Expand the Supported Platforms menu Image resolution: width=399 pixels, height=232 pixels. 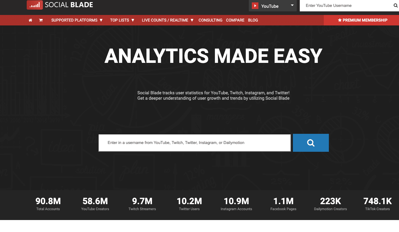(77, 20)
